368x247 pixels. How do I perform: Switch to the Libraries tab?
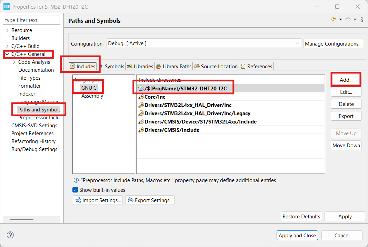click(140, 67)
